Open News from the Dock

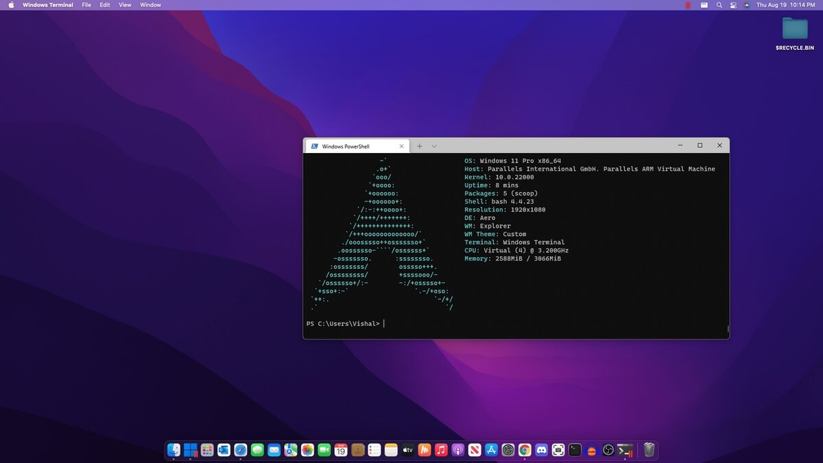[475, 450]
